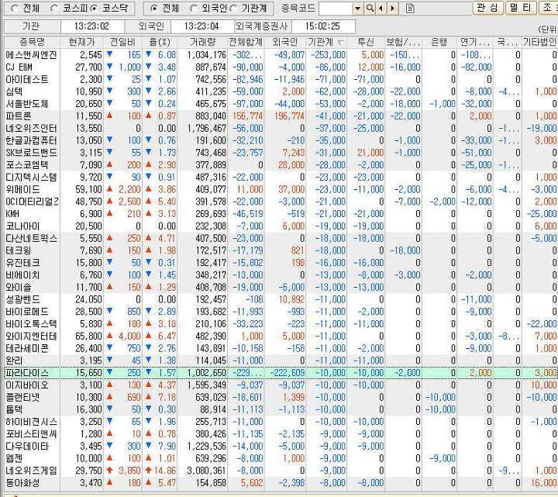Select the 디지텍시스템 stock row
558x497 pixels.
coord(281,177)
